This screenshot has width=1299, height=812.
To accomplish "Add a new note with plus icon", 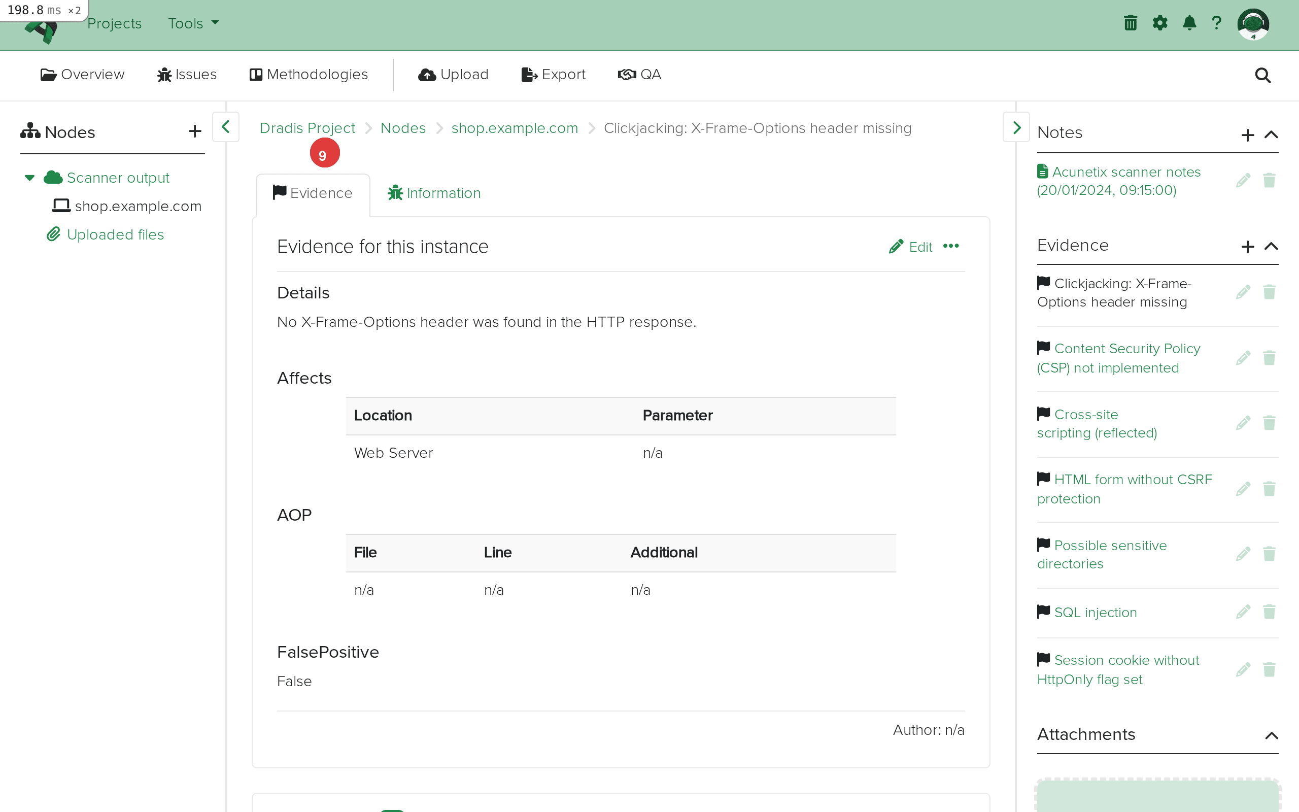I will coord(1247,135).
